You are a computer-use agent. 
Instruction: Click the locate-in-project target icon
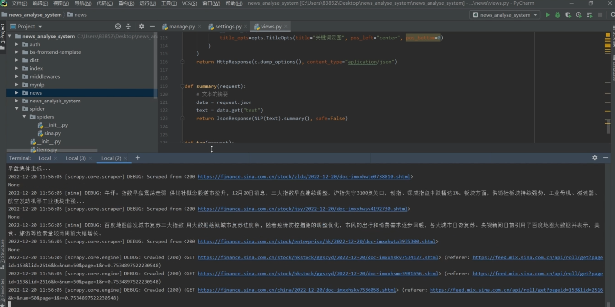tap(118, 26)
